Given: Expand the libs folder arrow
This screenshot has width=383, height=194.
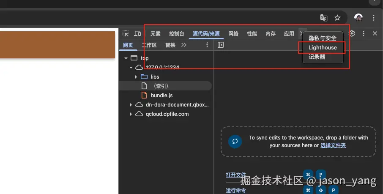Looking at the screenshot, I should pyautogui.click(x=136, y=77).
